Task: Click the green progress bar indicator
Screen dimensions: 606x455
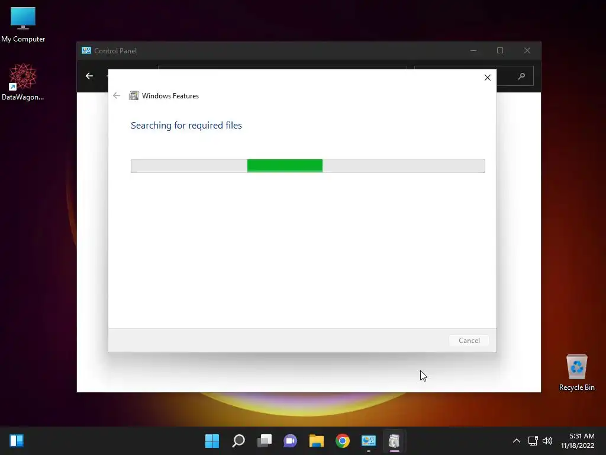Action: click(x=285, y=166)
